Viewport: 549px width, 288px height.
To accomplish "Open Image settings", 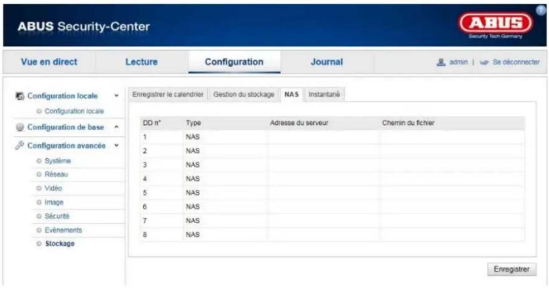I will 54,202.
